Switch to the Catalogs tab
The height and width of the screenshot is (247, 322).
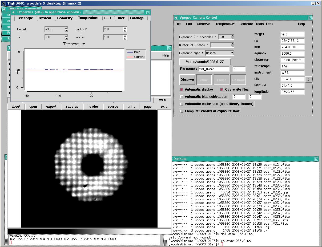[137, 18]
